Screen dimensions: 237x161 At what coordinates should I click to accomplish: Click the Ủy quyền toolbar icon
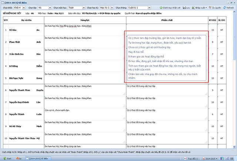214,7
